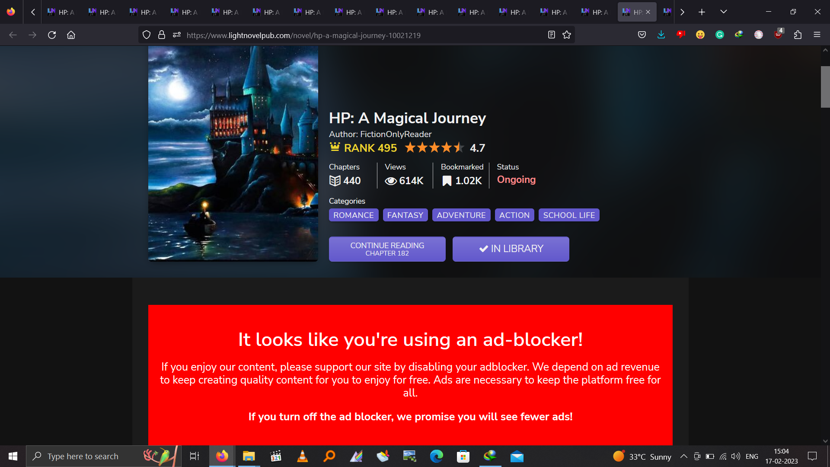Click the Save to Pocket icon
The width and height of the screenshot is (830, 467).
642,35
